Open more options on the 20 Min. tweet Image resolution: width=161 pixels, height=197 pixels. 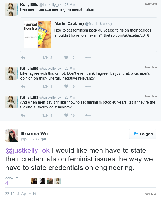88,115
